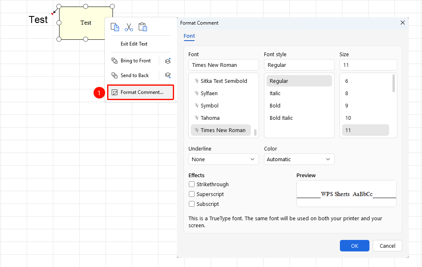This screenshot has width=422, height=267.
Task: Switch to the Font tab
Action: (189, 36)
